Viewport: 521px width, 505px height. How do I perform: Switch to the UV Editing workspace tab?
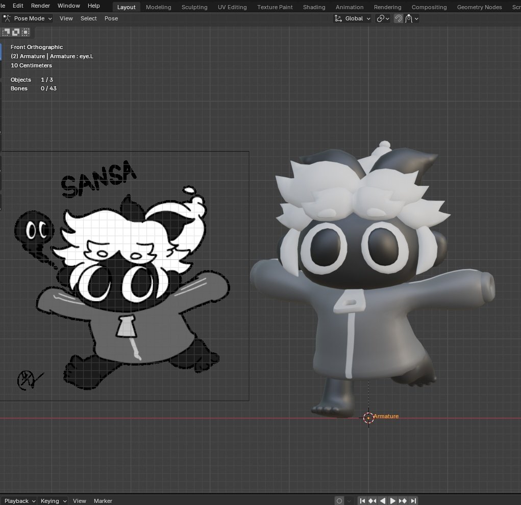[232, 7]
